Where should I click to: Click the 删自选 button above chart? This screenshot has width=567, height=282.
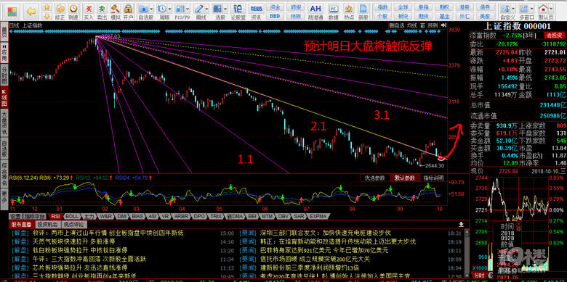397,25
